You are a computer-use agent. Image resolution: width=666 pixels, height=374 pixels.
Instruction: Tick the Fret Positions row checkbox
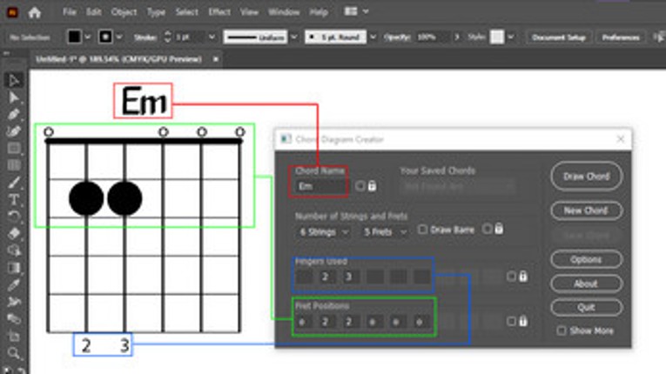(511, 321)
